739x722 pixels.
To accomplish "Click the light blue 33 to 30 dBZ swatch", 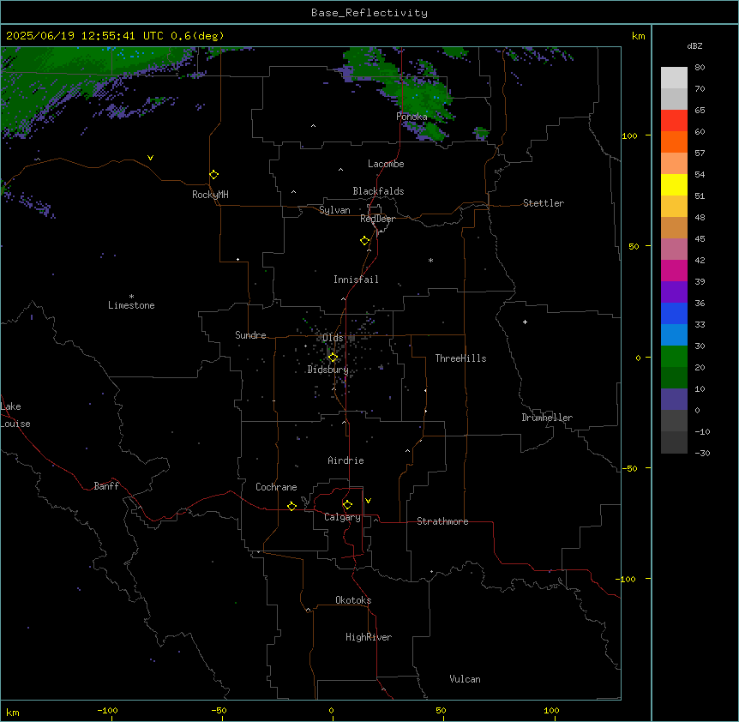I will (x=674, y=334).
